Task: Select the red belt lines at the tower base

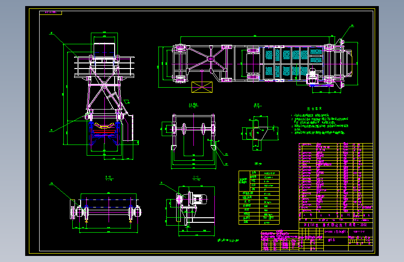Action: tap(103, 132)
